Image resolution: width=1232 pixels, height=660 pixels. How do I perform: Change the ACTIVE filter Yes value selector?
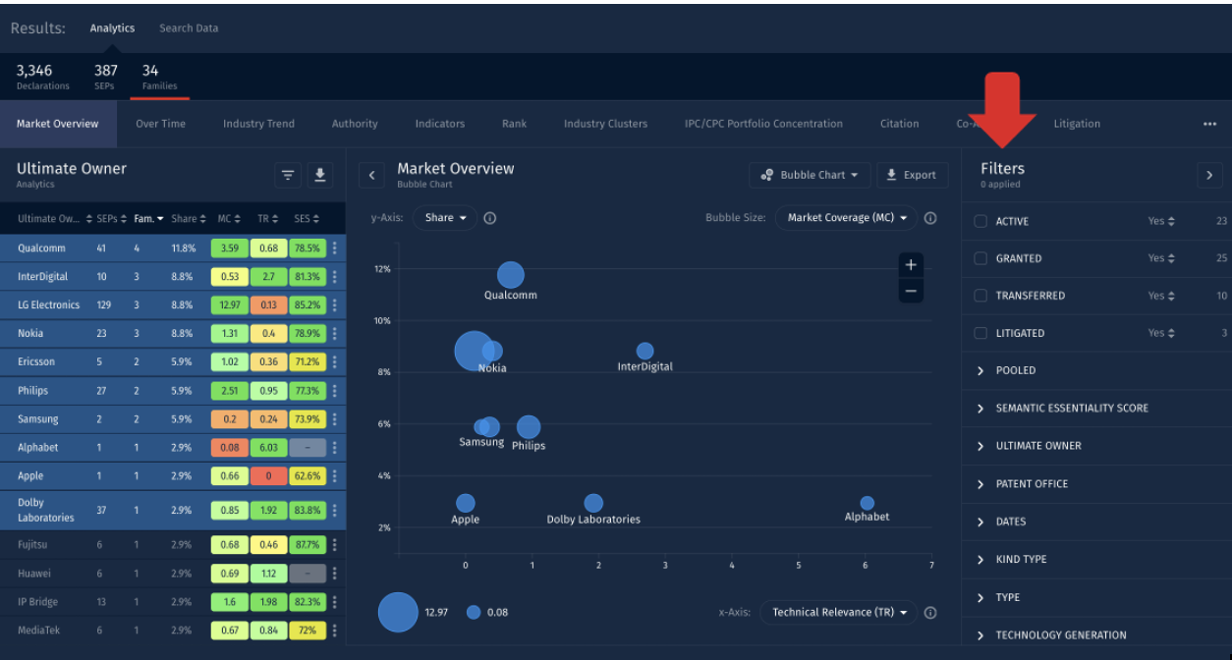[1161, 221]
